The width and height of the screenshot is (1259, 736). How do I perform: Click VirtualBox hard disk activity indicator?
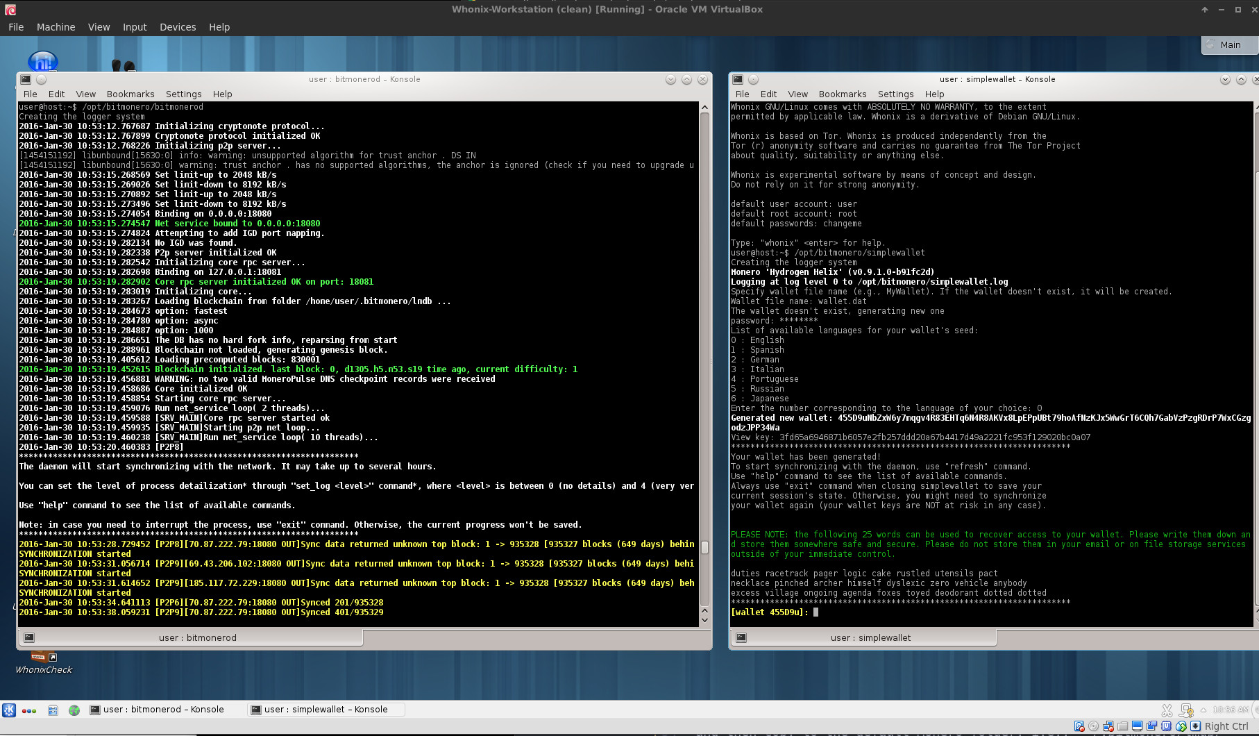click(1079, 726)
